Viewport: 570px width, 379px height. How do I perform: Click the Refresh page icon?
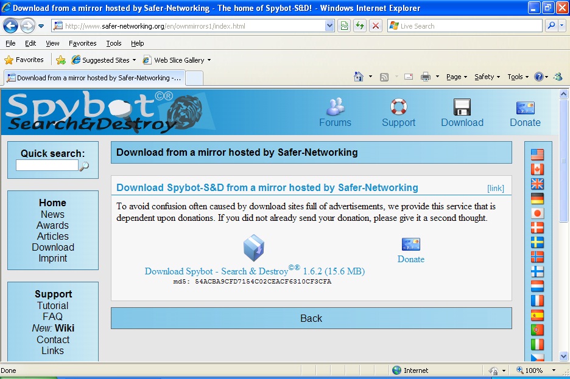360,26
